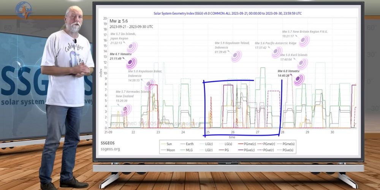Click the Mw 6.1 Vanuatu earthquake marker
The height and width of the screenshot is (190, 380).
[131, 63]
